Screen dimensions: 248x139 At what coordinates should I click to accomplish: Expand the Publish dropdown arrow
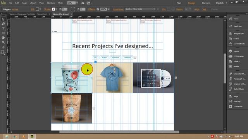pos(226,3)
